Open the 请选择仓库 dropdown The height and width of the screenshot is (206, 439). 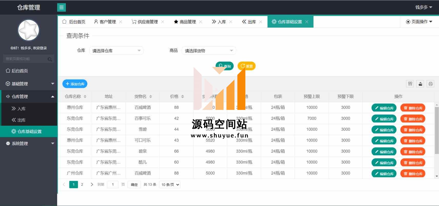point(116,51)
